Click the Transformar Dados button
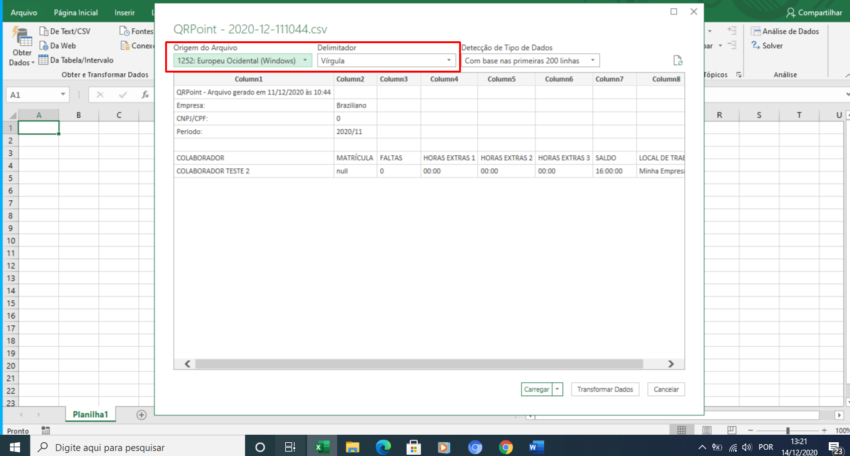850x456 pixels. click(605, 389)
